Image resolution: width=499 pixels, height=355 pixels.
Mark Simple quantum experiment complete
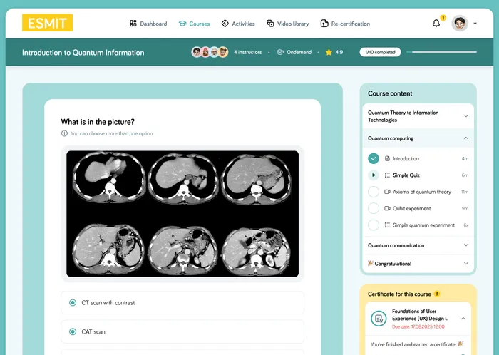(x=374, y=225)
